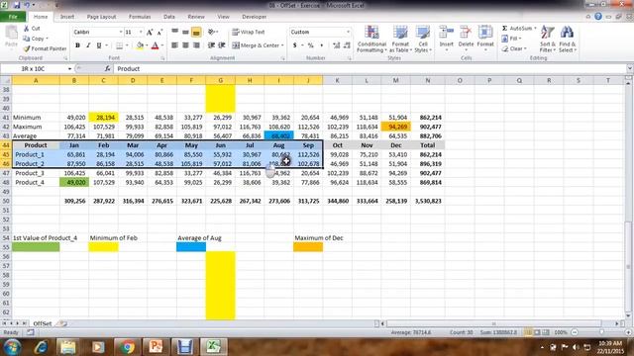Select the OffSet sheet tab
This screenshot has width=634, height=356.
click(x=42, y=323)
